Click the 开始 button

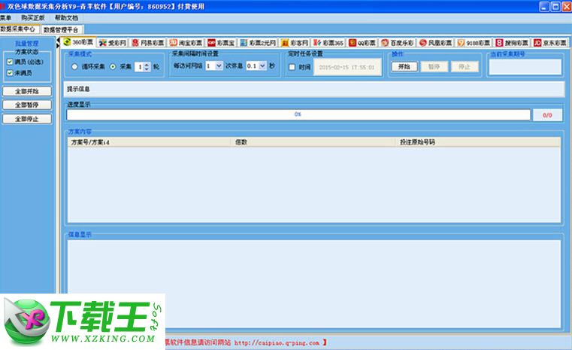[404, 67]
